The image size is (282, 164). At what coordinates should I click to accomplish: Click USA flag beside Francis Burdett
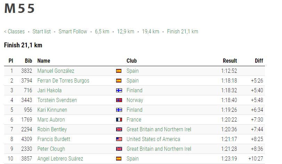[119, 139]
